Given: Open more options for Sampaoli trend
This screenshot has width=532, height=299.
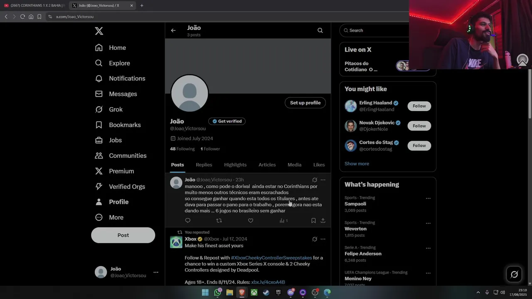Looking at the screenshot, I should [428, 199].
